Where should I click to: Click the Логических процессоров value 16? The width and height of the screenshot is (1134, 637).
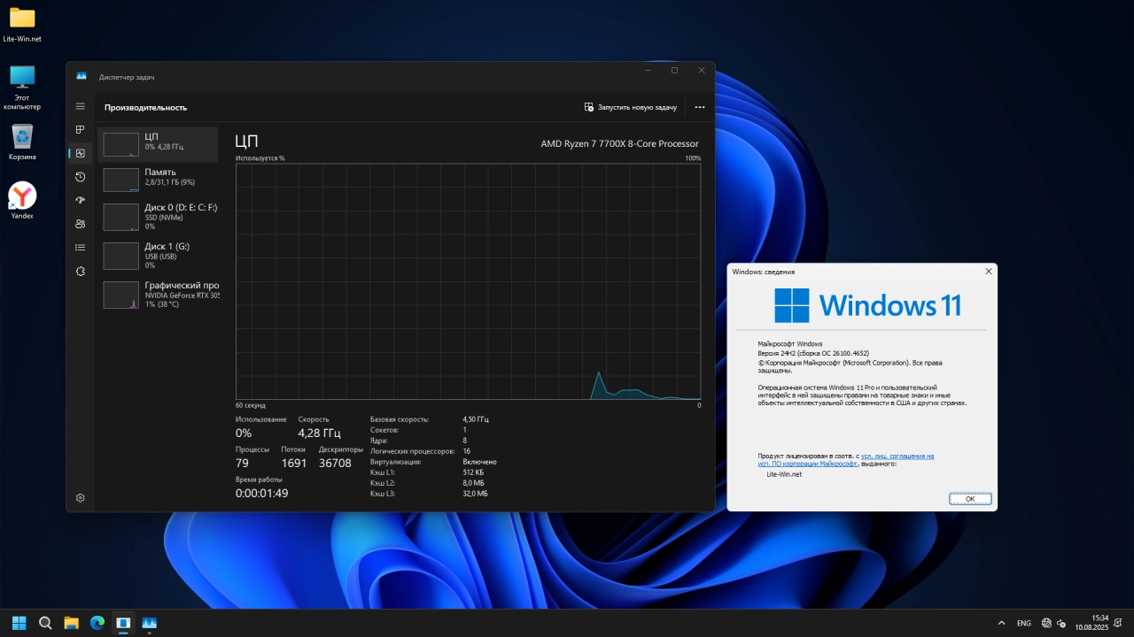pyautogui.click(x=466, y=451)
